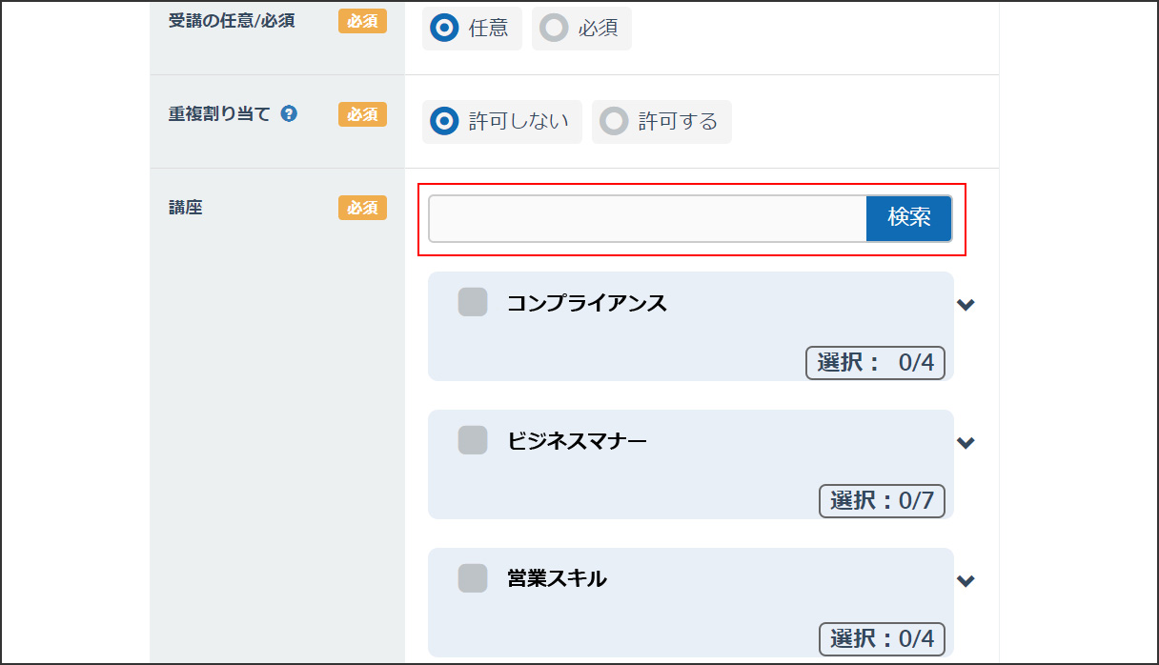Click the 検索 button
The image size is (1159, 665).
point(909,218)
